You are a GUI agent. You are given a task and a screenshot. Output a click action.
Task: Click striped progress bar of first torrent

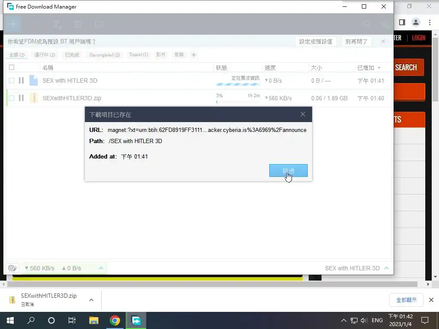pos(238,84)
